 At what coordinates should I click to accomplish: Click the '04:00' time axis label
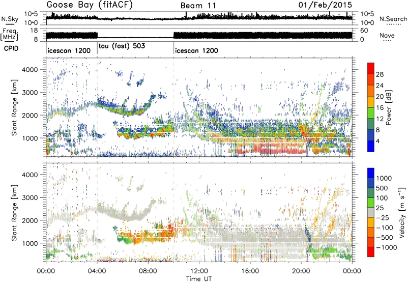(x=97, y=271)
